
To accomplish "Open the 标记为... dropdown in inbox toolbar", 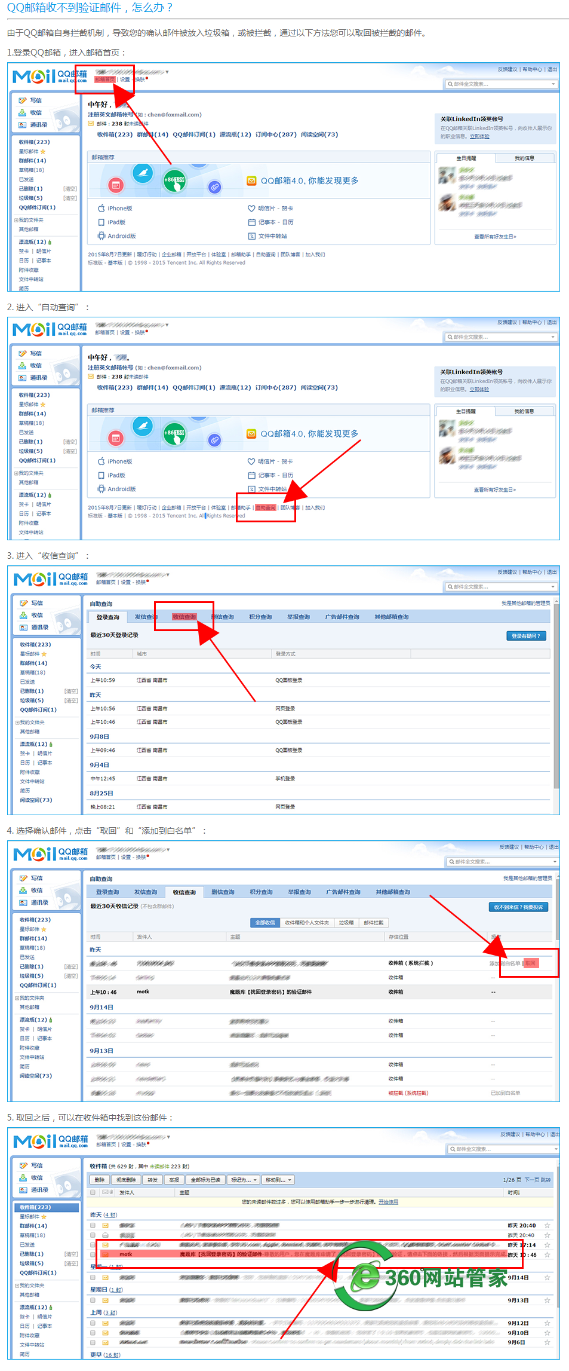I will [x=244, y=1180].
